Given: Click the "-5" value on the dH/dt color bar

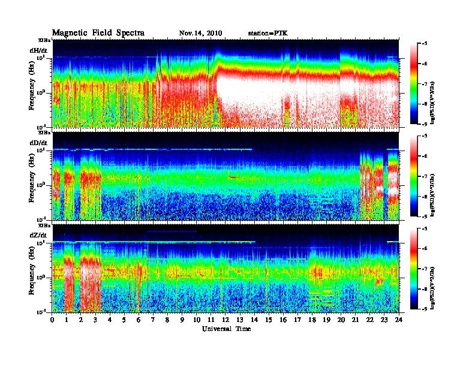Looking at the screenshot, I should click(x=425, y=44).
